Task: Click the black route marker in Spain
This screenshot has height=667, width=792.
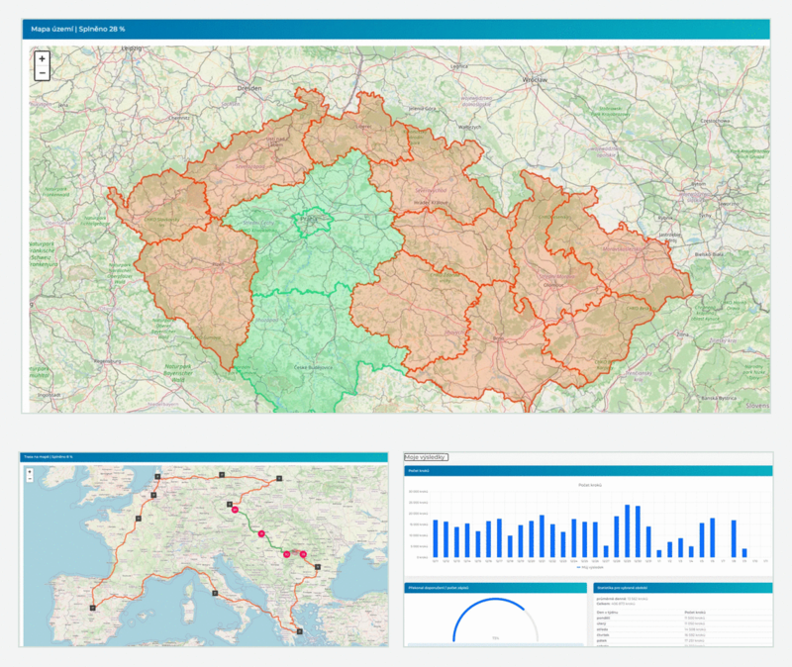Action: click(x=92, y=608)
